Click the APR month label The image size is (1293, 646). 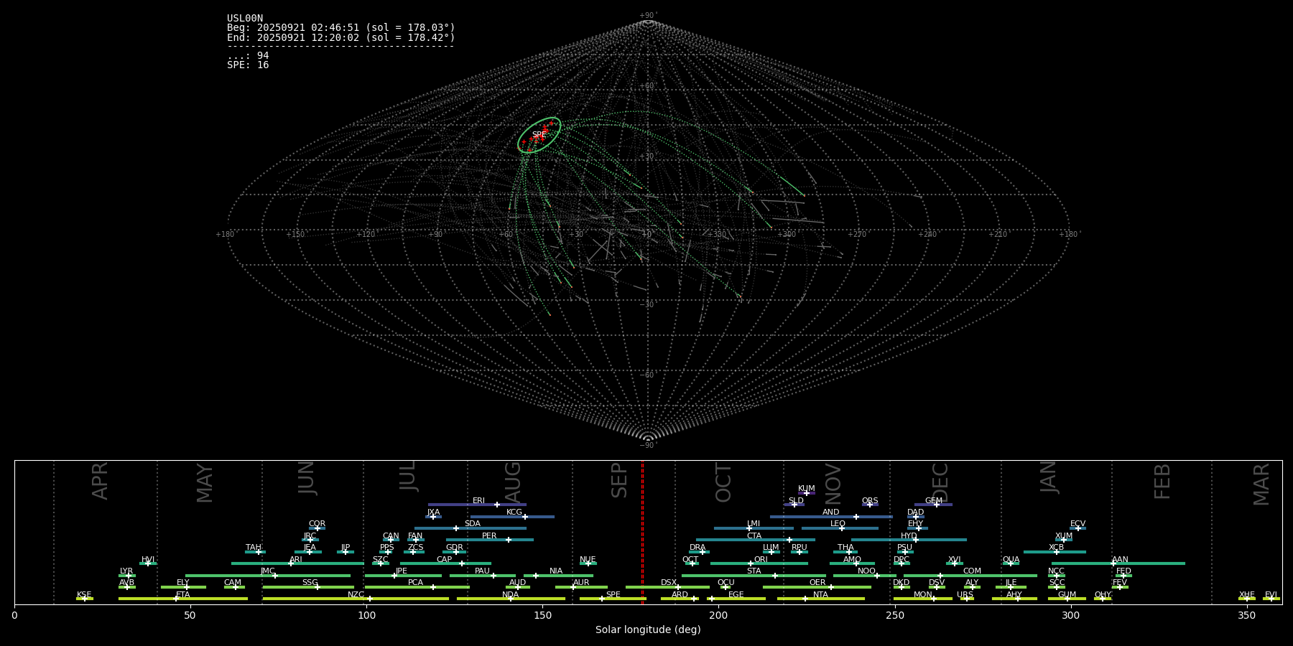100,481
